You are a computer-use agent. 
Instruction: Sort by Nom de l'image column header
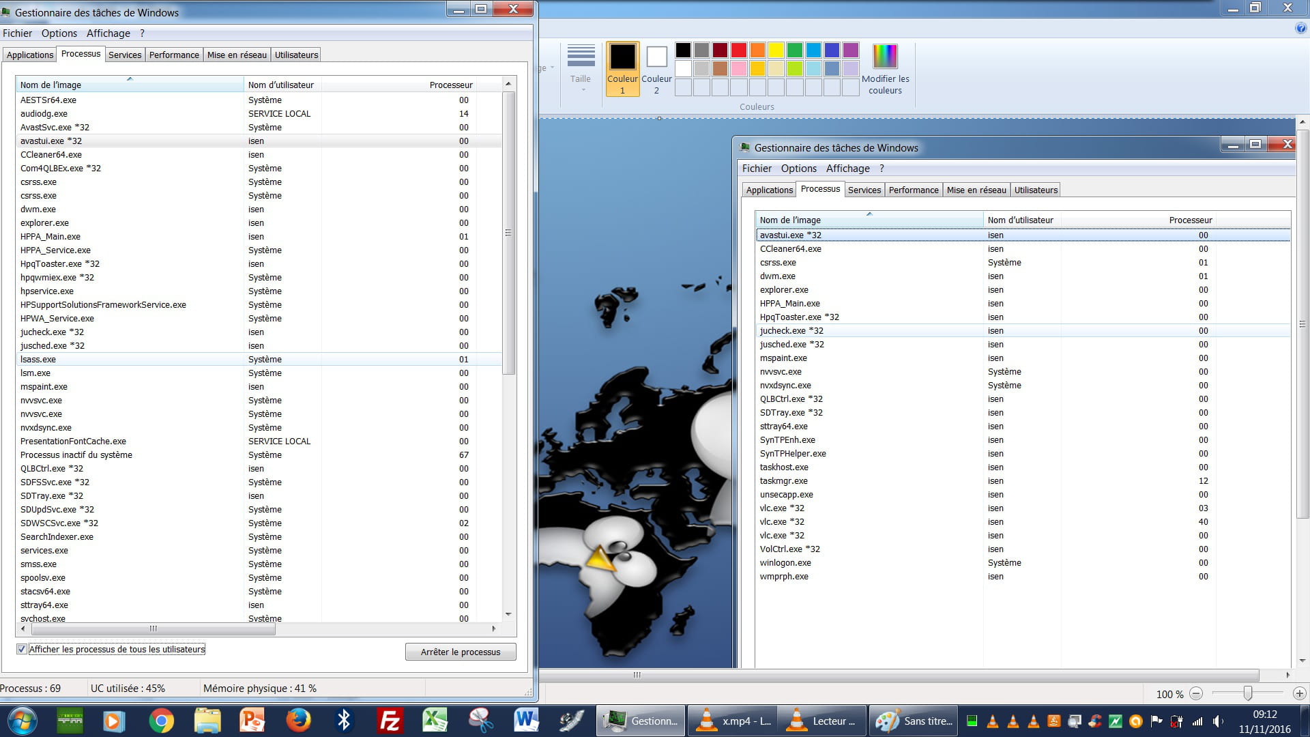coord(130,85)
